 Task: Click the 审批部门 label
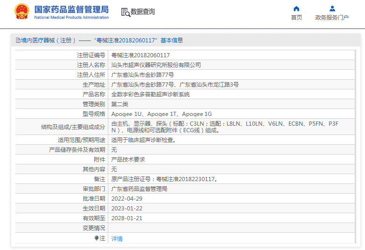pyautogui.click(x=94, y=189)
